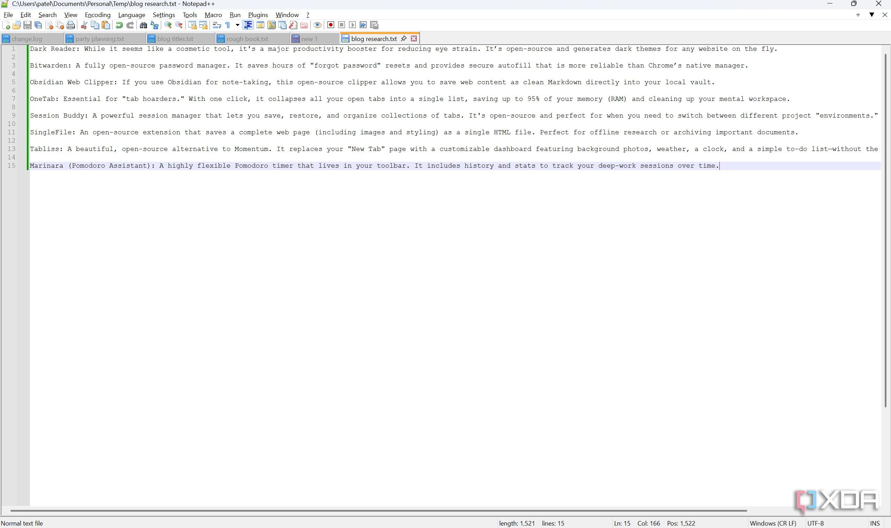Click Windows (CR LF) in status bar
The width and height of the screenshot is (891, 528).
pos(773,523)
